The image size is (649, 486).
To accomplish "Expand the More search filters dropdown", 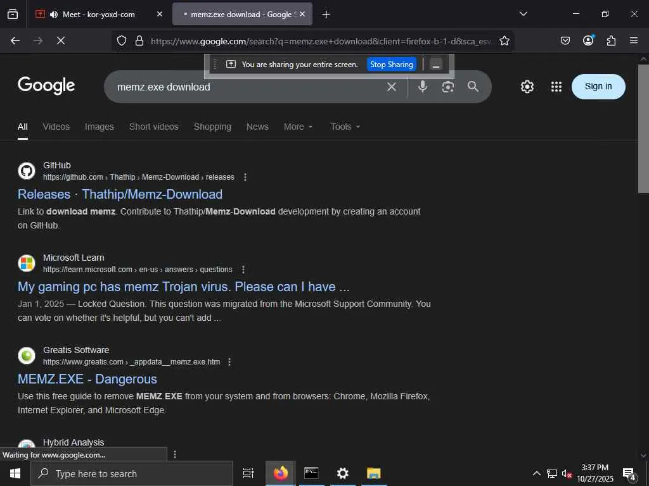I will click(298, 127).
